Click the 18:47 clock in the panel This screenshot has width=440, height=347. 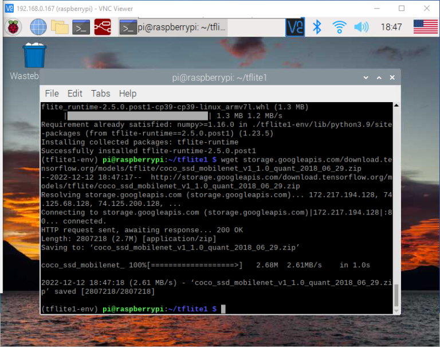click(391, 27)
